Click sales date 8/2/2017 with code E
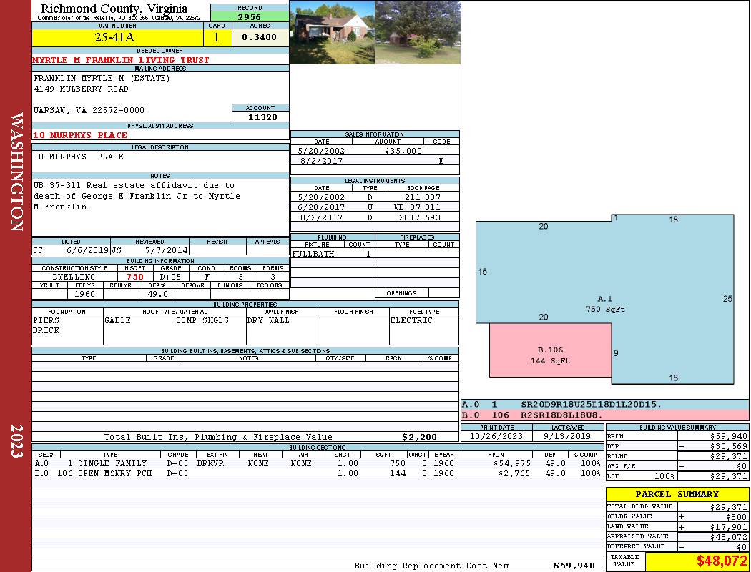 click(375, 161)
